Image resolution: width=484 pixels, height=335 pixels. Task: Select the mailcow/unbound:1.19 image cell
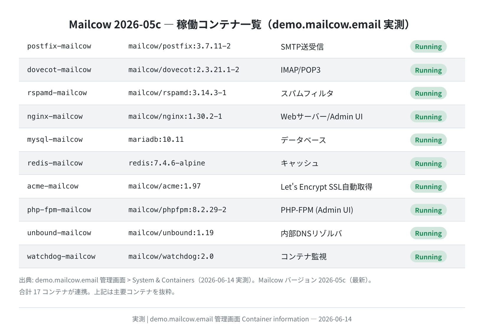tap(171, 233)
